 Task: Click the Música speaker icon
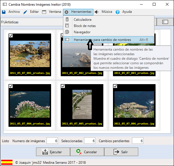(x=97, y=12)
